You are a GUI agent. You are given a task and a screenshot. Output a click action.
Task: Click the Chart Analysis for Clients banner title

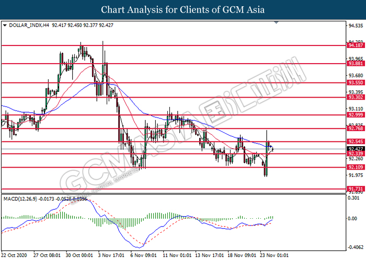click(x=183, y=9)
